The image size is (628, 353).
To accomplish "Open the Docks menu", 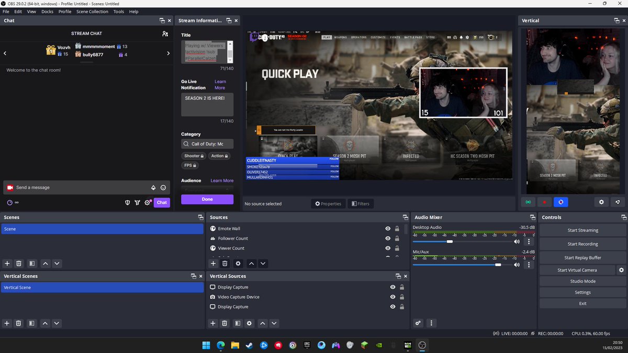I will (x=47, y=12).
